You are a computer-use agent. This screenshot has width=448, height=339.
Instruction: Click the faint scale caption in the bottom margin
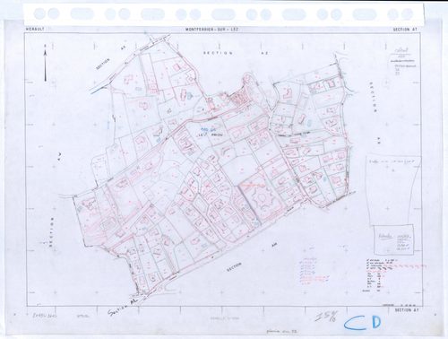(225, 318)
